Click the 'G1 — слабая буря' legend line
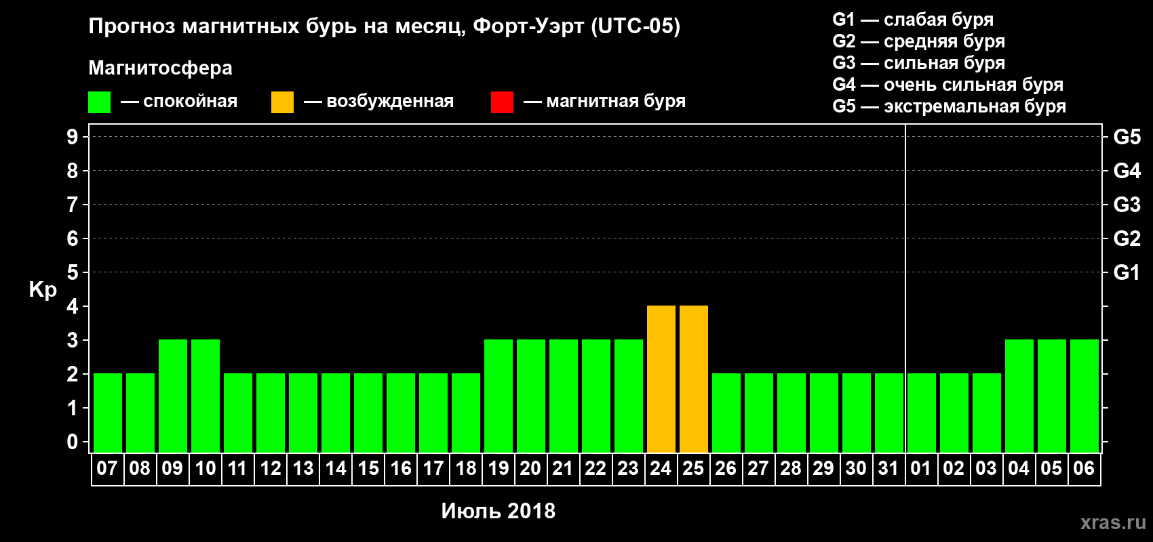The width and height of the screenshot is (1153, 542). click(x=913, y=20)
